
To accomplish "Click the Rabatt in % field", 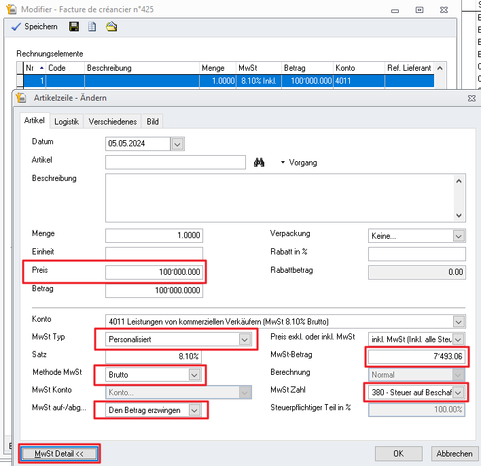I will click(x=417, y=254).
